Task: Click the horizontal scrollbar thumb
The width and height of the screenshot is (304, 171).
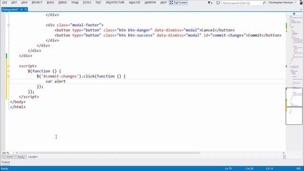Action: point(109,153)
